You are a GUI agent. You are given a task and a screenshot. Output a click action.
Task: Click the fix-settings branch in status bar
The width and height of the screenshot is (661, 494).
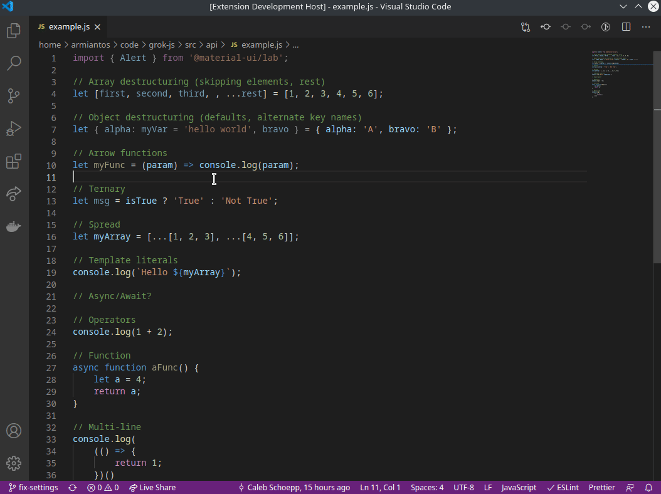coord(34,488)
